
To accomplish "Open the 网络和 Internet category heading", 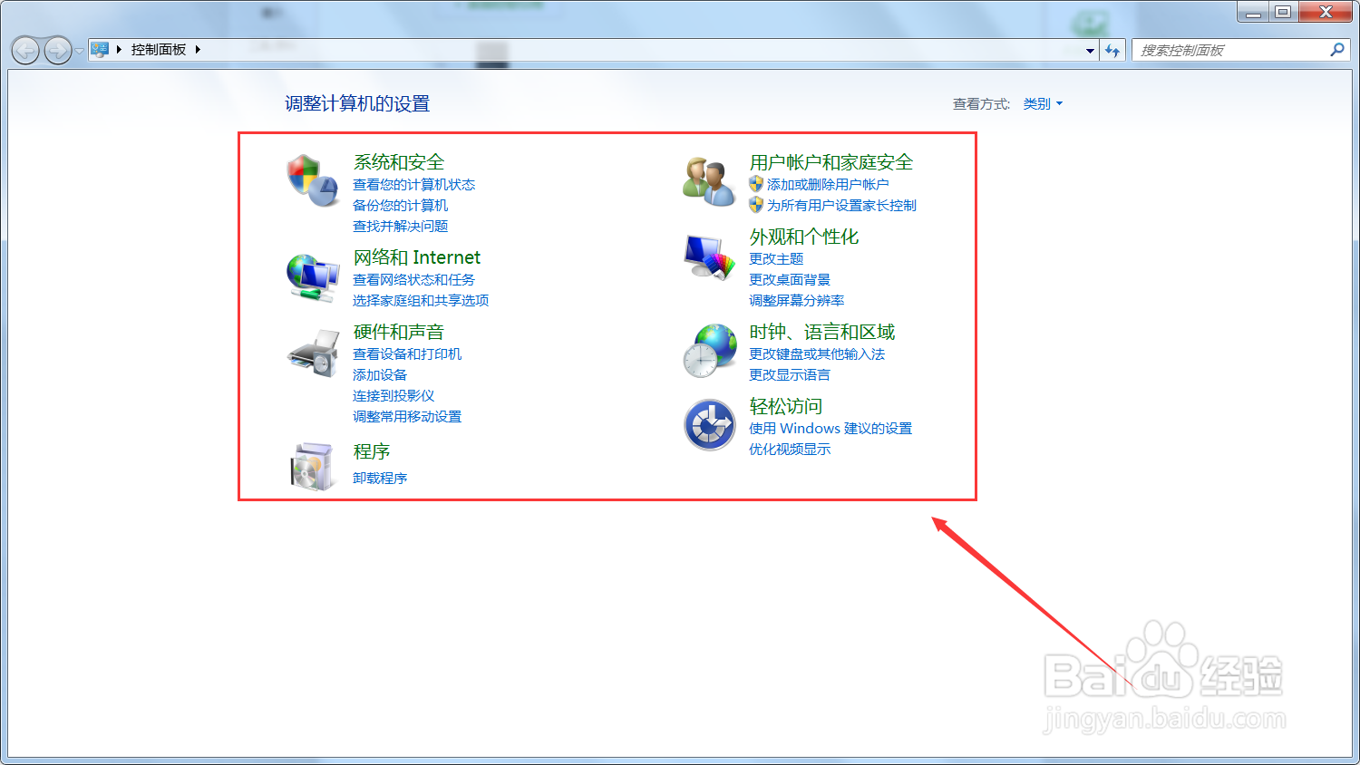I will point(417,257).
